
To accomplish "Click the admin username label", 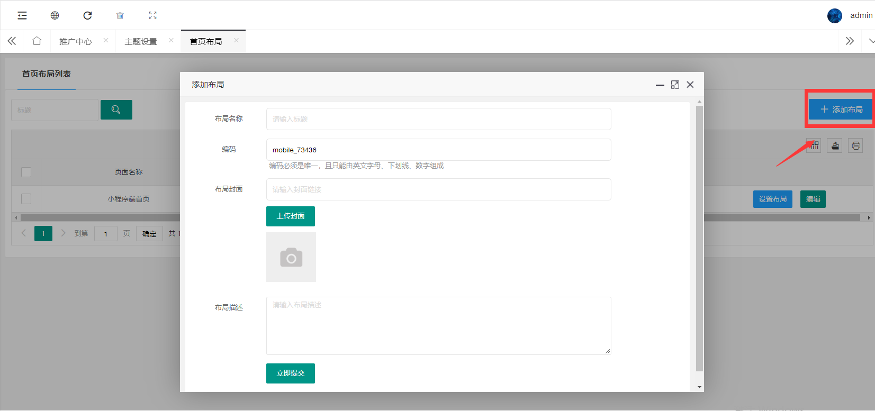I will [861, 15].
